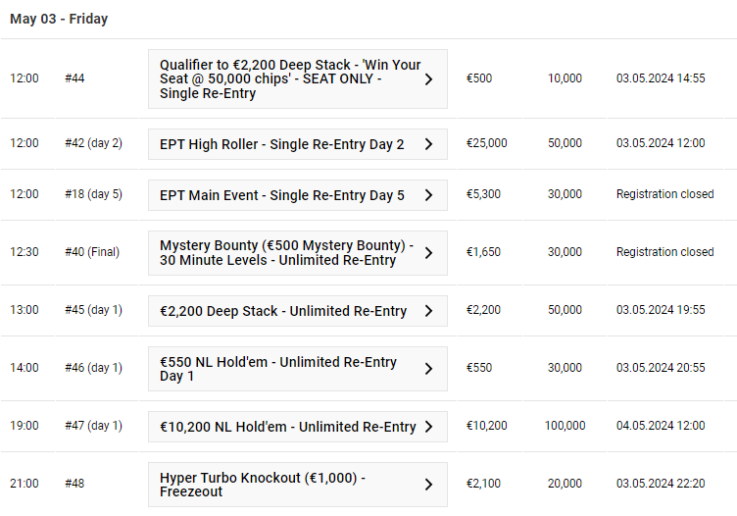Expand €10,200 NL Hold'em event arrow
Screen dimensions: 737x516
coord(428,427)
